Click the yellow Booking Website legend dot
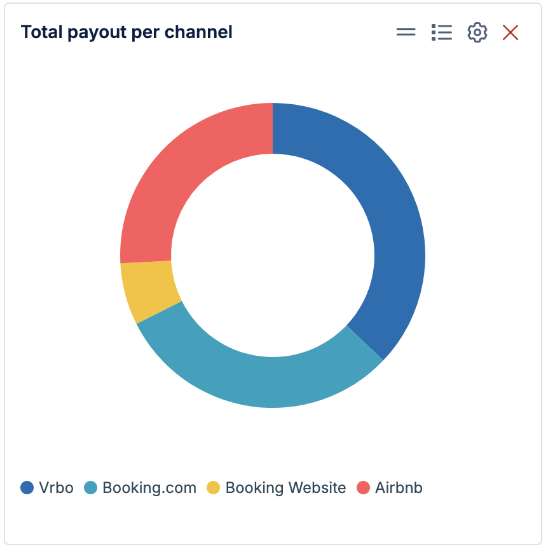Image resolution: width=548 pixels, height=554 pixels. coord(213,487)
